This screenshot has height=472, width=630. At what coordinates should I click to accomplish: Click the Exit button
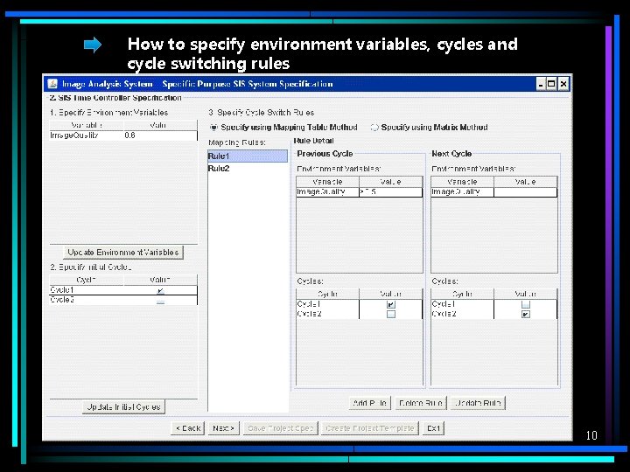click(x=433, y=428)
